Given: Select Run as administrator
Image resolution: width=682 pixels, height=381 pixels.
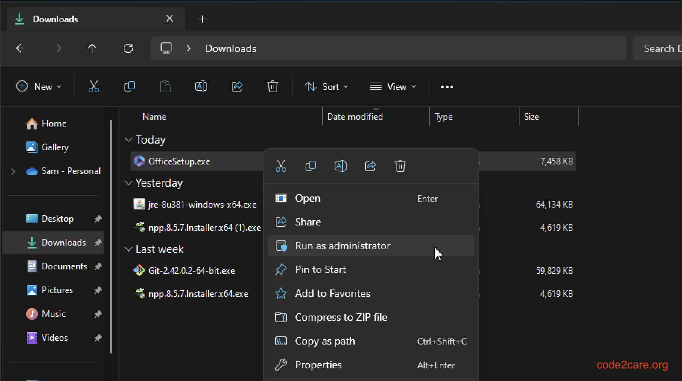Looking at the screenshot, I should pos(342,246).
